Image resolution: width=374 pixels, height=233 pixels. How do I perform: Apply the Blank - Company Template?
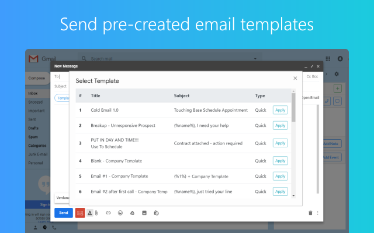coord(280,161)
